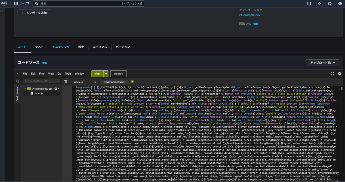Open the left hamburger navigation menu
The width and height of the screenshot is (345, 182).
click(x=1, y=12)
